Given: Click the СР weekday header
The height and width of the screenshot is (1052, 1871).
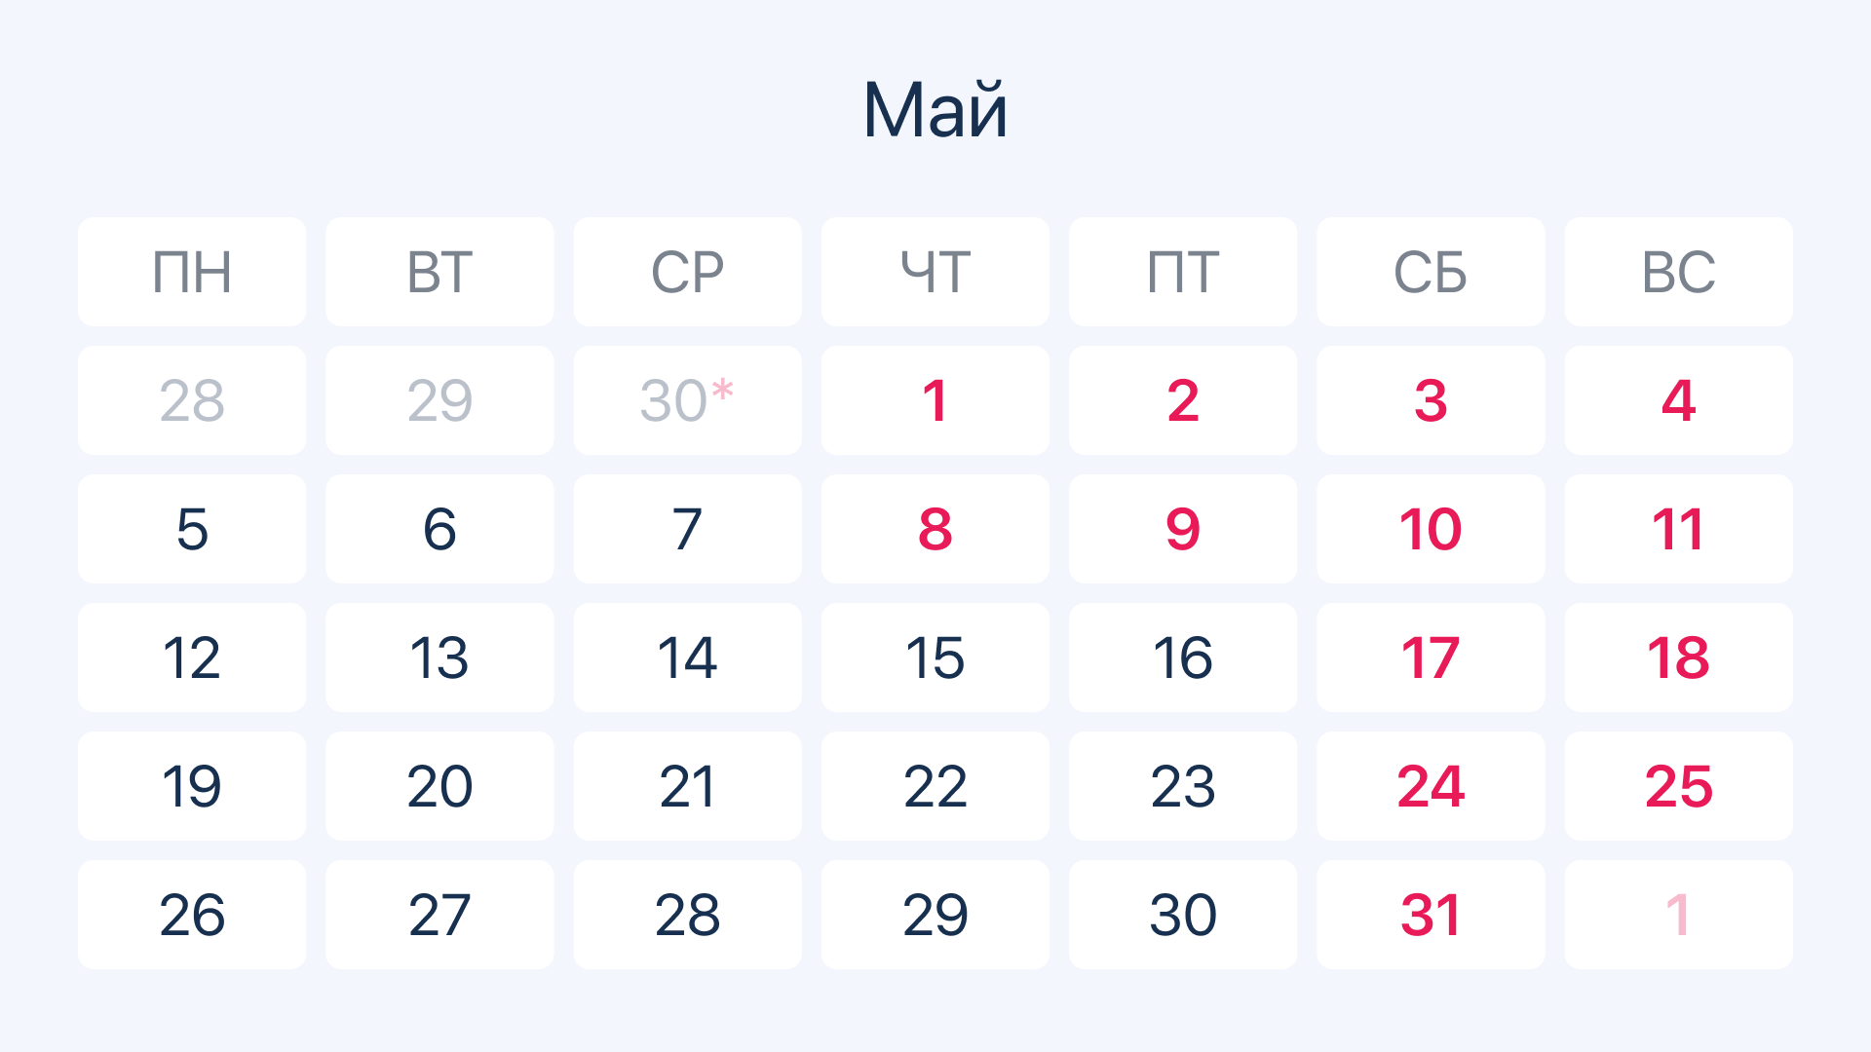Looking at the screenshot, I should point(687,272).
